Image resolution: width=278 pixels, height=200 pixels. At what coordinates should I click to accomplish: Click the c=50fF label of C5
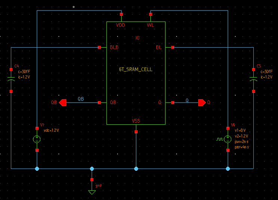pyautogui.click(x=266, y=72)
